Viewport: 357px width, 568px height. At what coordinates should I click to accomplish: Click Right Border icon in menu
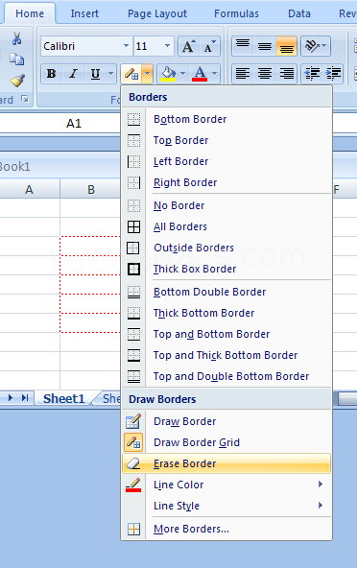(x=133, y=182)
